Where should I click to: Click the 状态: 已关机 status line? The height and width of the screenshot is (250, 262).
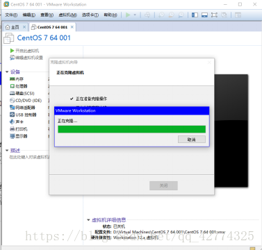click(113, 226)
